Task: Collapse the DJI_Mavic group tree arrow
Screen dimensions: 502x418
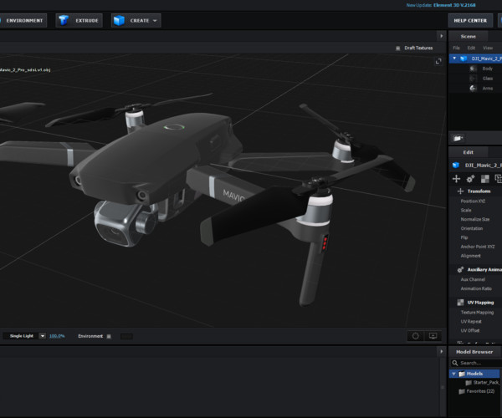Action: point(454,59)
